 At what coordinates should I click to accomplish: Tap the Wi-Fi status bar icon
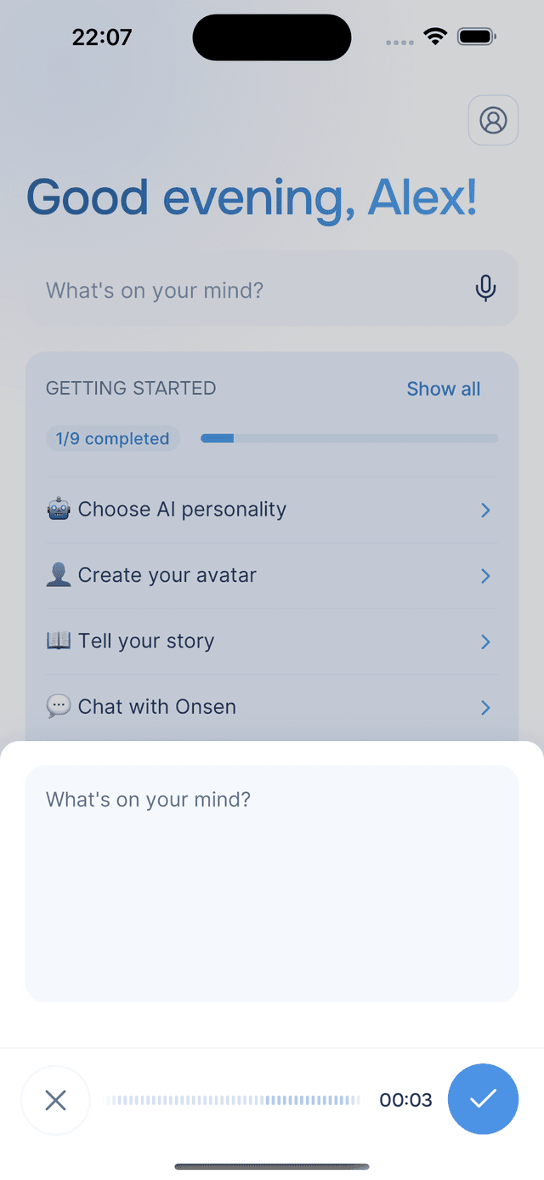pyautogui.click(x=436, y=37)
